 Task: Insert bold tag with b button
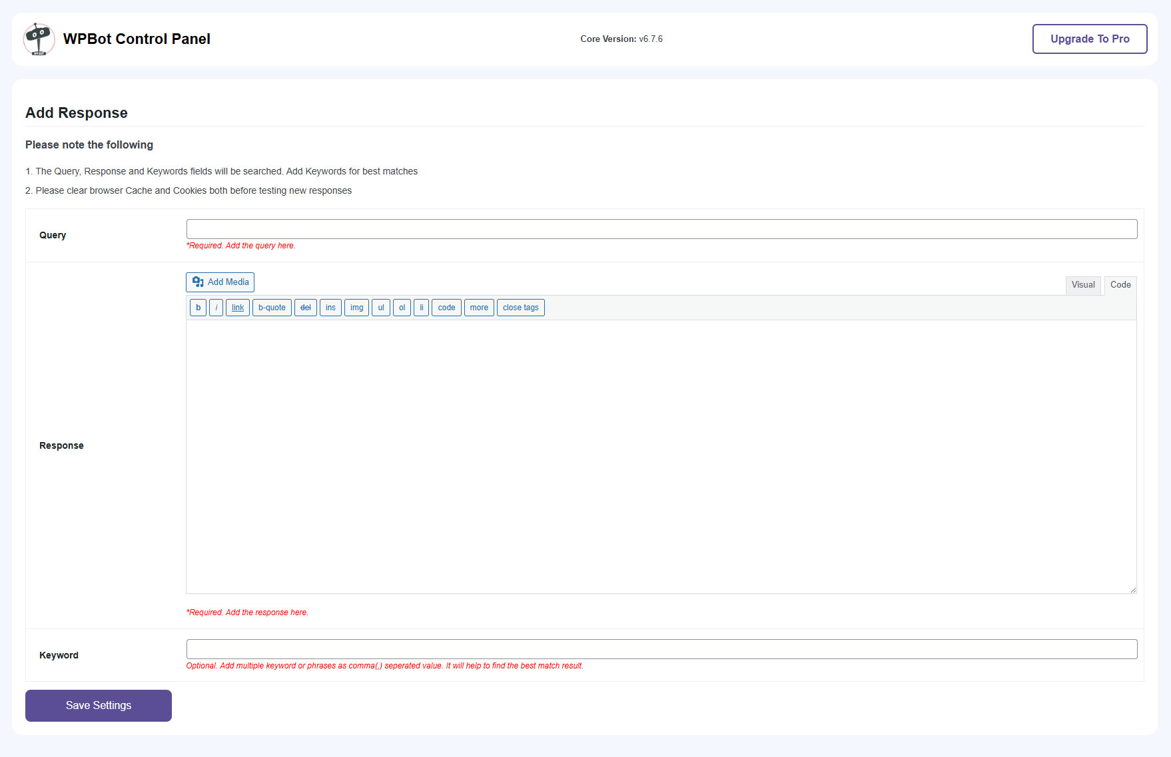pos(198,308)
